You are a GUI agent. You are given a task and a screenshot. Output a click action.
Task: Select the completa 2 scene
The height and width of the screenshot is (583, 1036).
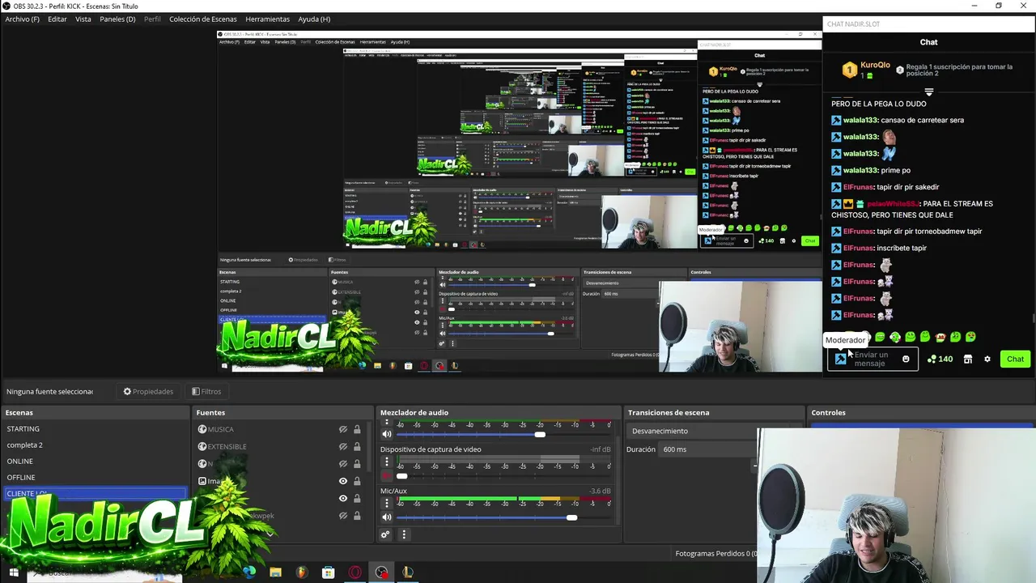(x=95, y=445)
